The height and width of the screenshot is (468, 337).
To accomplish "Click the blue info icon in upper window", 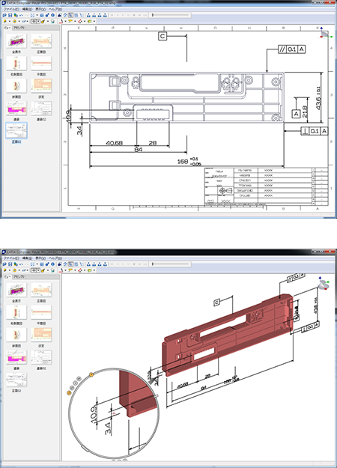I will [x=52, y=15].
